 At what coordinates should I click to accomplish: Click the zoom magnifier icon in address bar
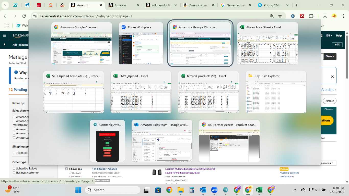coord(272,16)
